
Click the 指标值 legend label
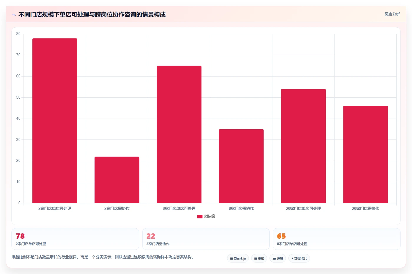(x=209, y=216)
